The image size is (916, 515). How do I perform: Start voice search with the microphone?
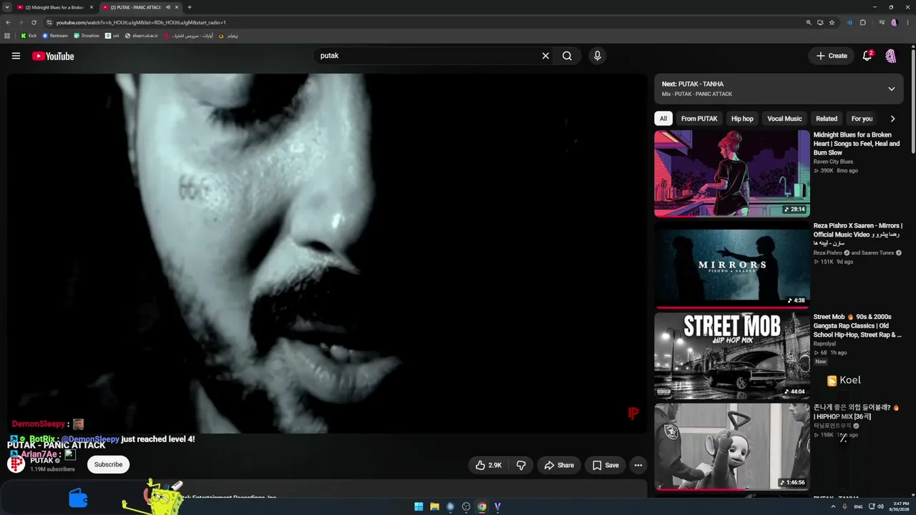[597, 56]
